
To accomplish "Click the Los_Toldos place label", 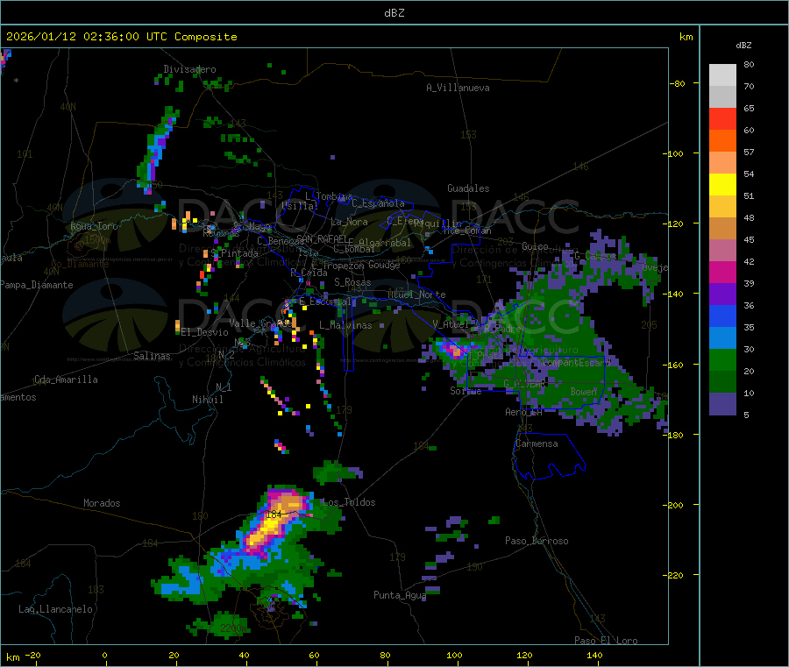I will 349,502.
